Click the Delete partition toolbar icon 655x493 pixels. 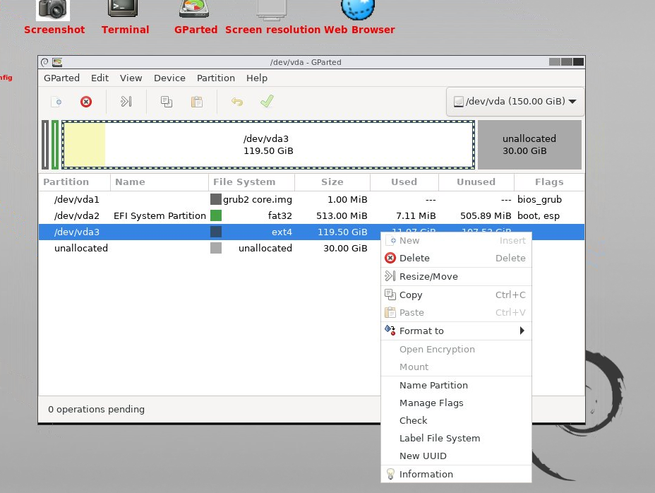click(x=86, y=102)
